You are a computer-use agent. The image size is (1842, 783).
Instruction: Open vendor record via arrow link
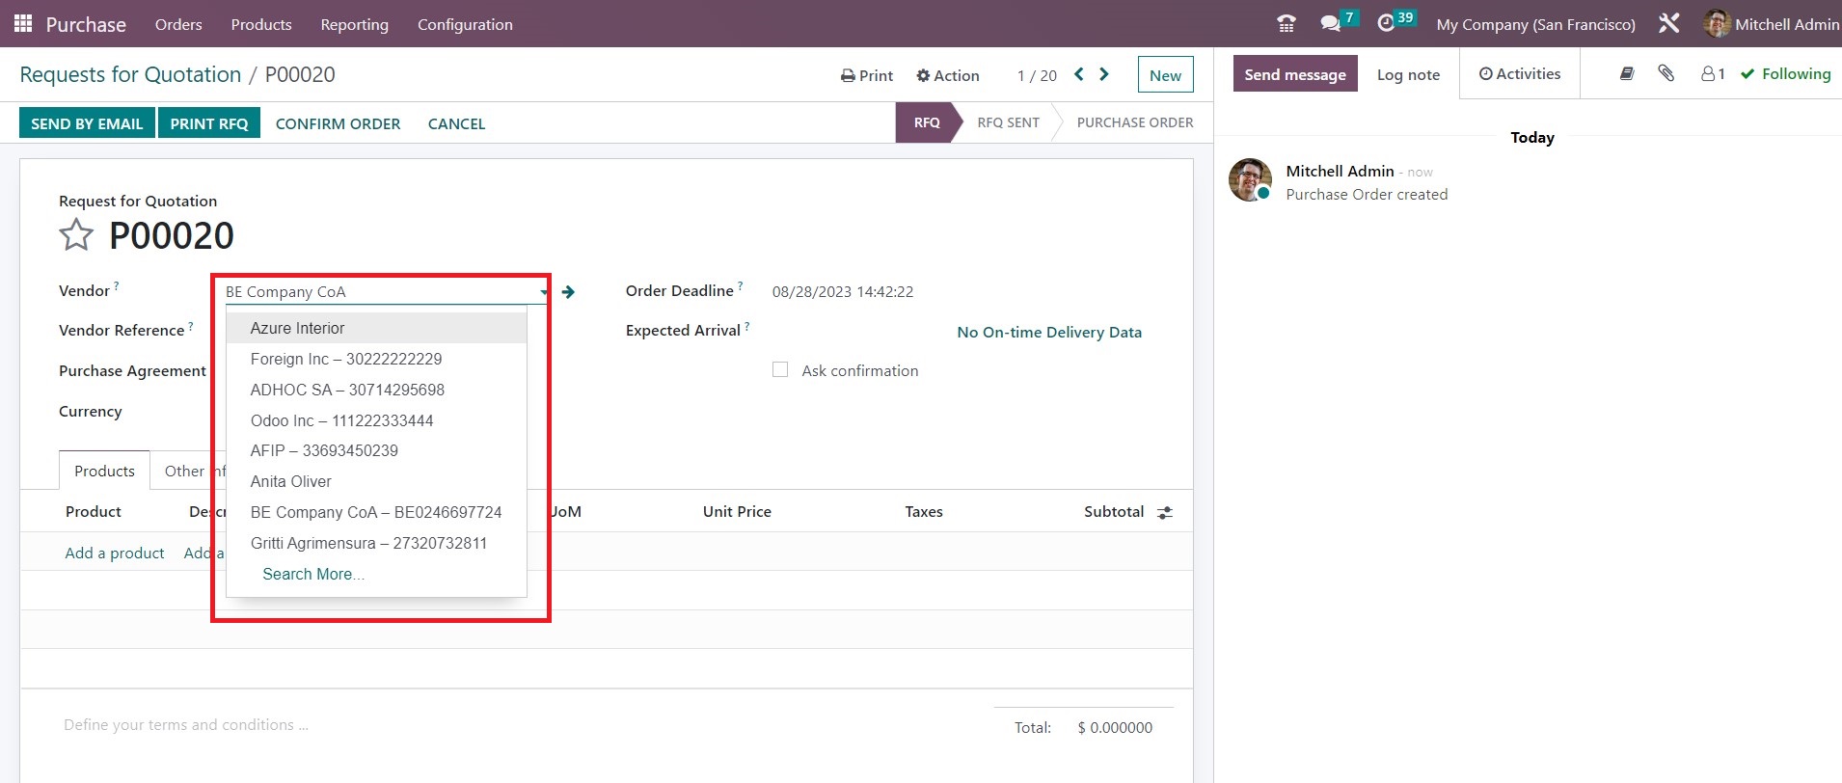point(568,292)
